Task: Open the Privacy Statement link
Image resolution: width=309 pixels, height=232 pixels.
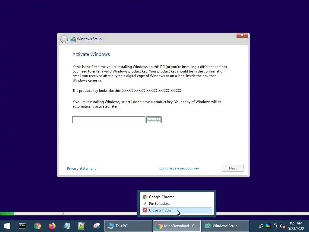Action: tap(81, 169)
